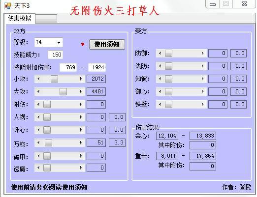Click the left arrow of 大攻 slider
The height and width of the screenshot is (197, 257).
tap(38, 91)
